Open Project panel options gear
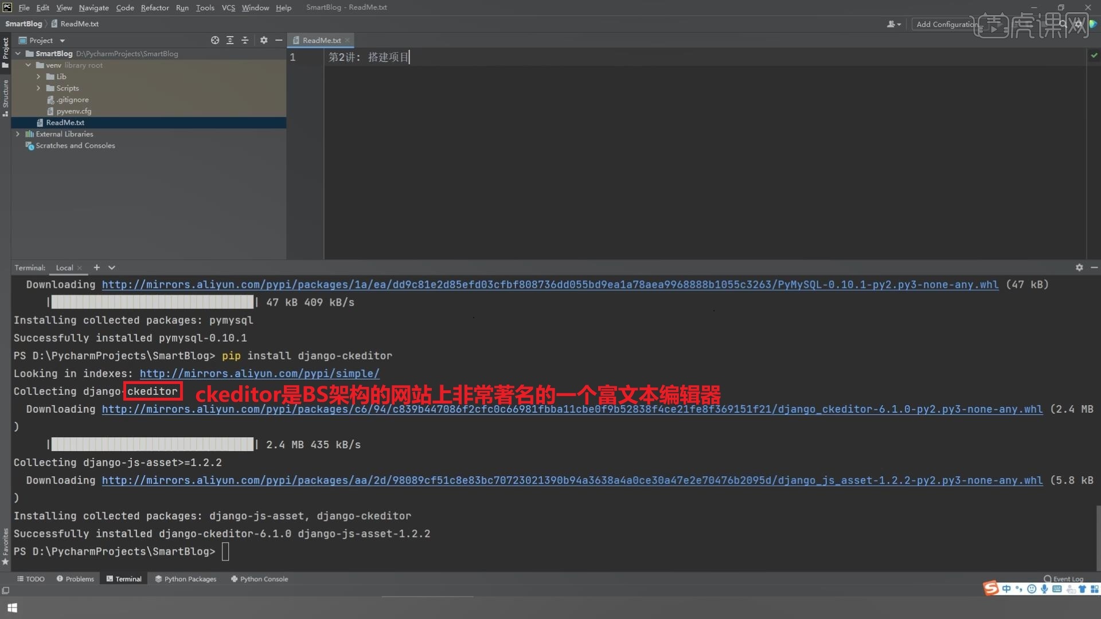This screenshot has height=619, width=1101. (264, 40)
